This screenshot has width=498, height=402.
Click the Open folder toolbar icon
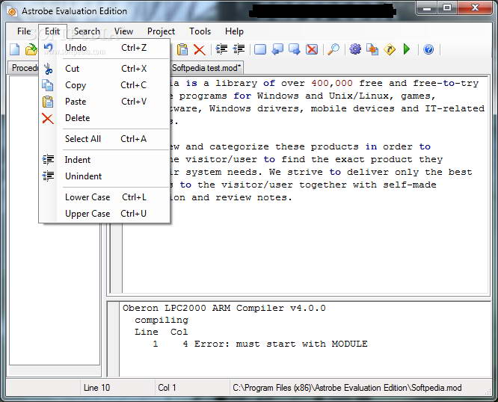click(x=31, y=49)
